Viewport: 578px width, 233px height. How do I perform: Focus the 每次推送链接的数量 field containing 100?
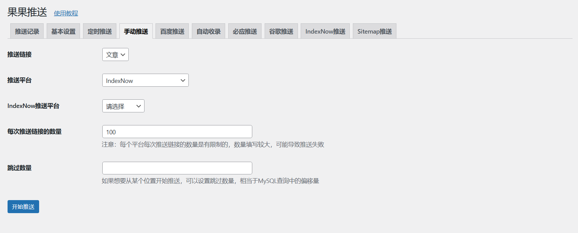coord(177,132)
